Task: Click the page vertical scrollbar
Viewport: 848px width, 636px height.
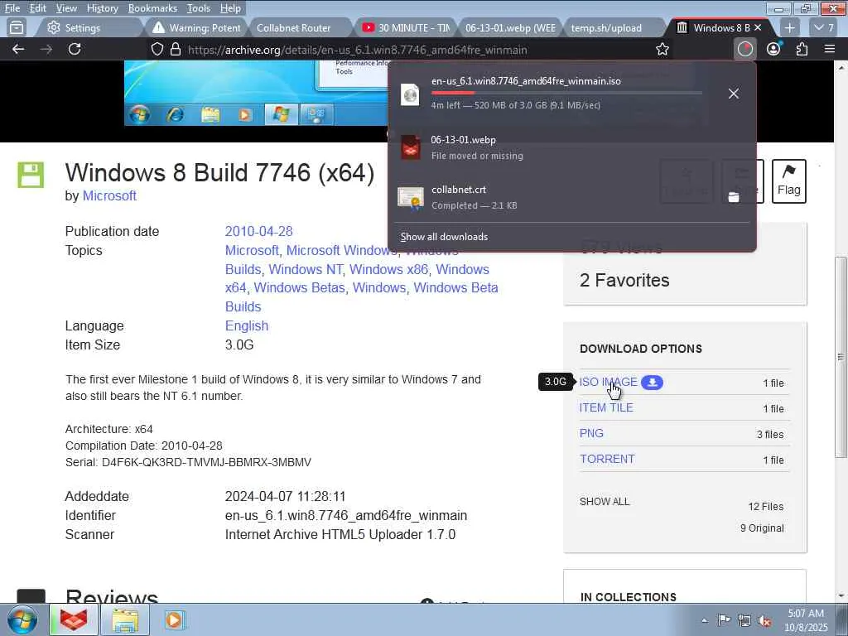Action: click(x=841, y=357)
